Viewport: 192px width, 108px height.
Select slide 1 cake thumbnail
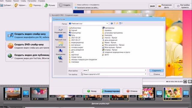[13, 94]
